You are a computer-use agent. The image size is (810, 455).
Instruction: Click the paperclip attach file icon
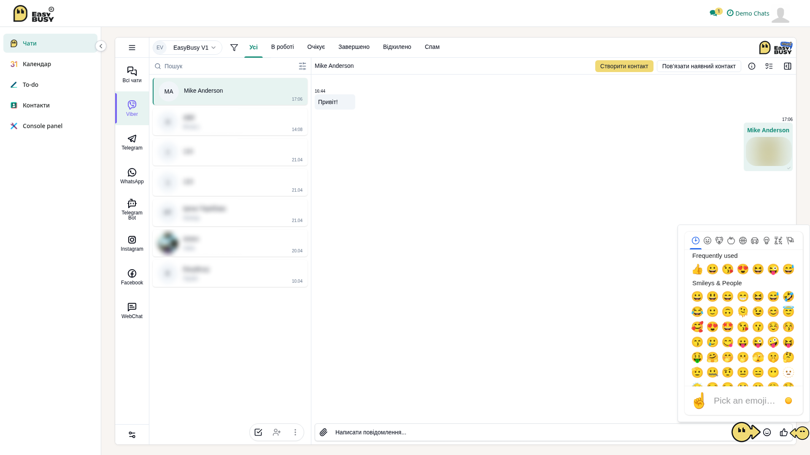(324, 432)
